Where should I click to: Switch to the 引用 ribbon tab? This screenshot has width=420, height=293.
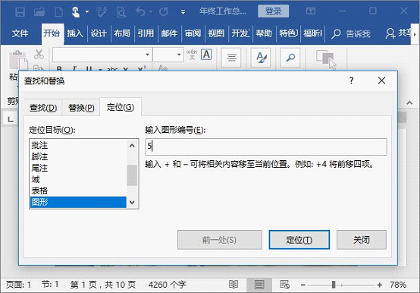(146, 33)
